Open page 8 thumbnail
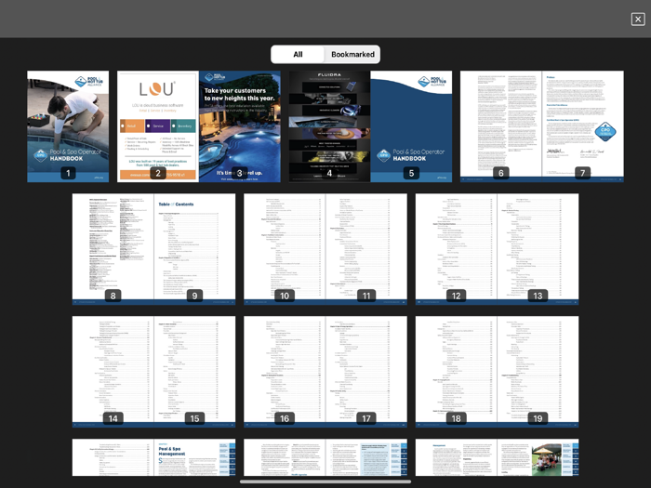The height and width of the screenshot is (488, 651). [113, 249]
